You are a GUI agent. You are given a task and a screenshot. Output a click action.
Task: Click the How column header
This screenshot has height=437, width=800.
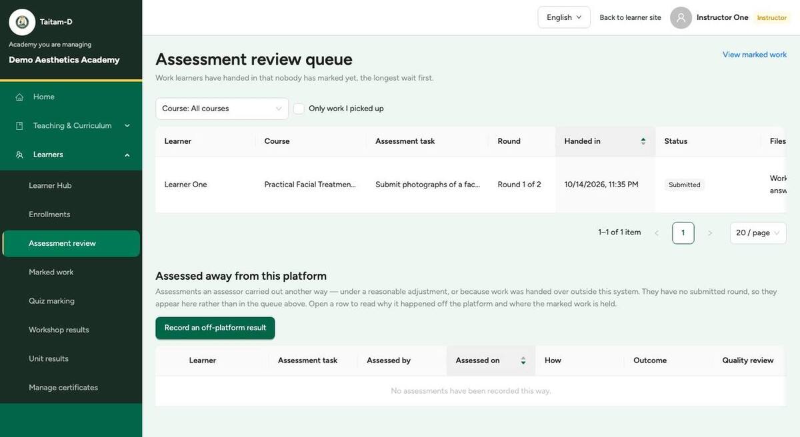[x=580, y=360]
